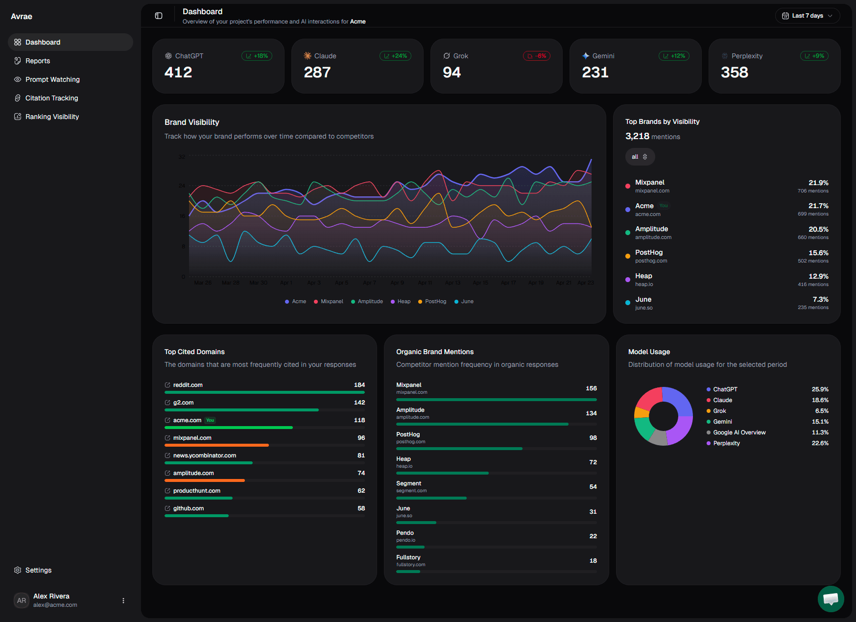Click the Segment mentions progress bar

pyautogui.click(x=497, y=498)
